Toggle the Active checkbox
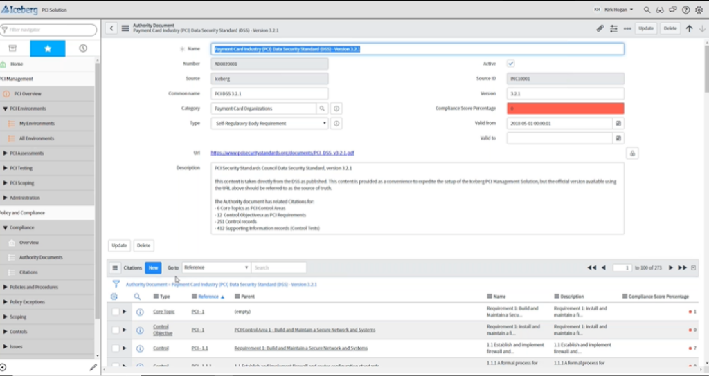Viewport: 709px width, 376px height. coord(510,64)
